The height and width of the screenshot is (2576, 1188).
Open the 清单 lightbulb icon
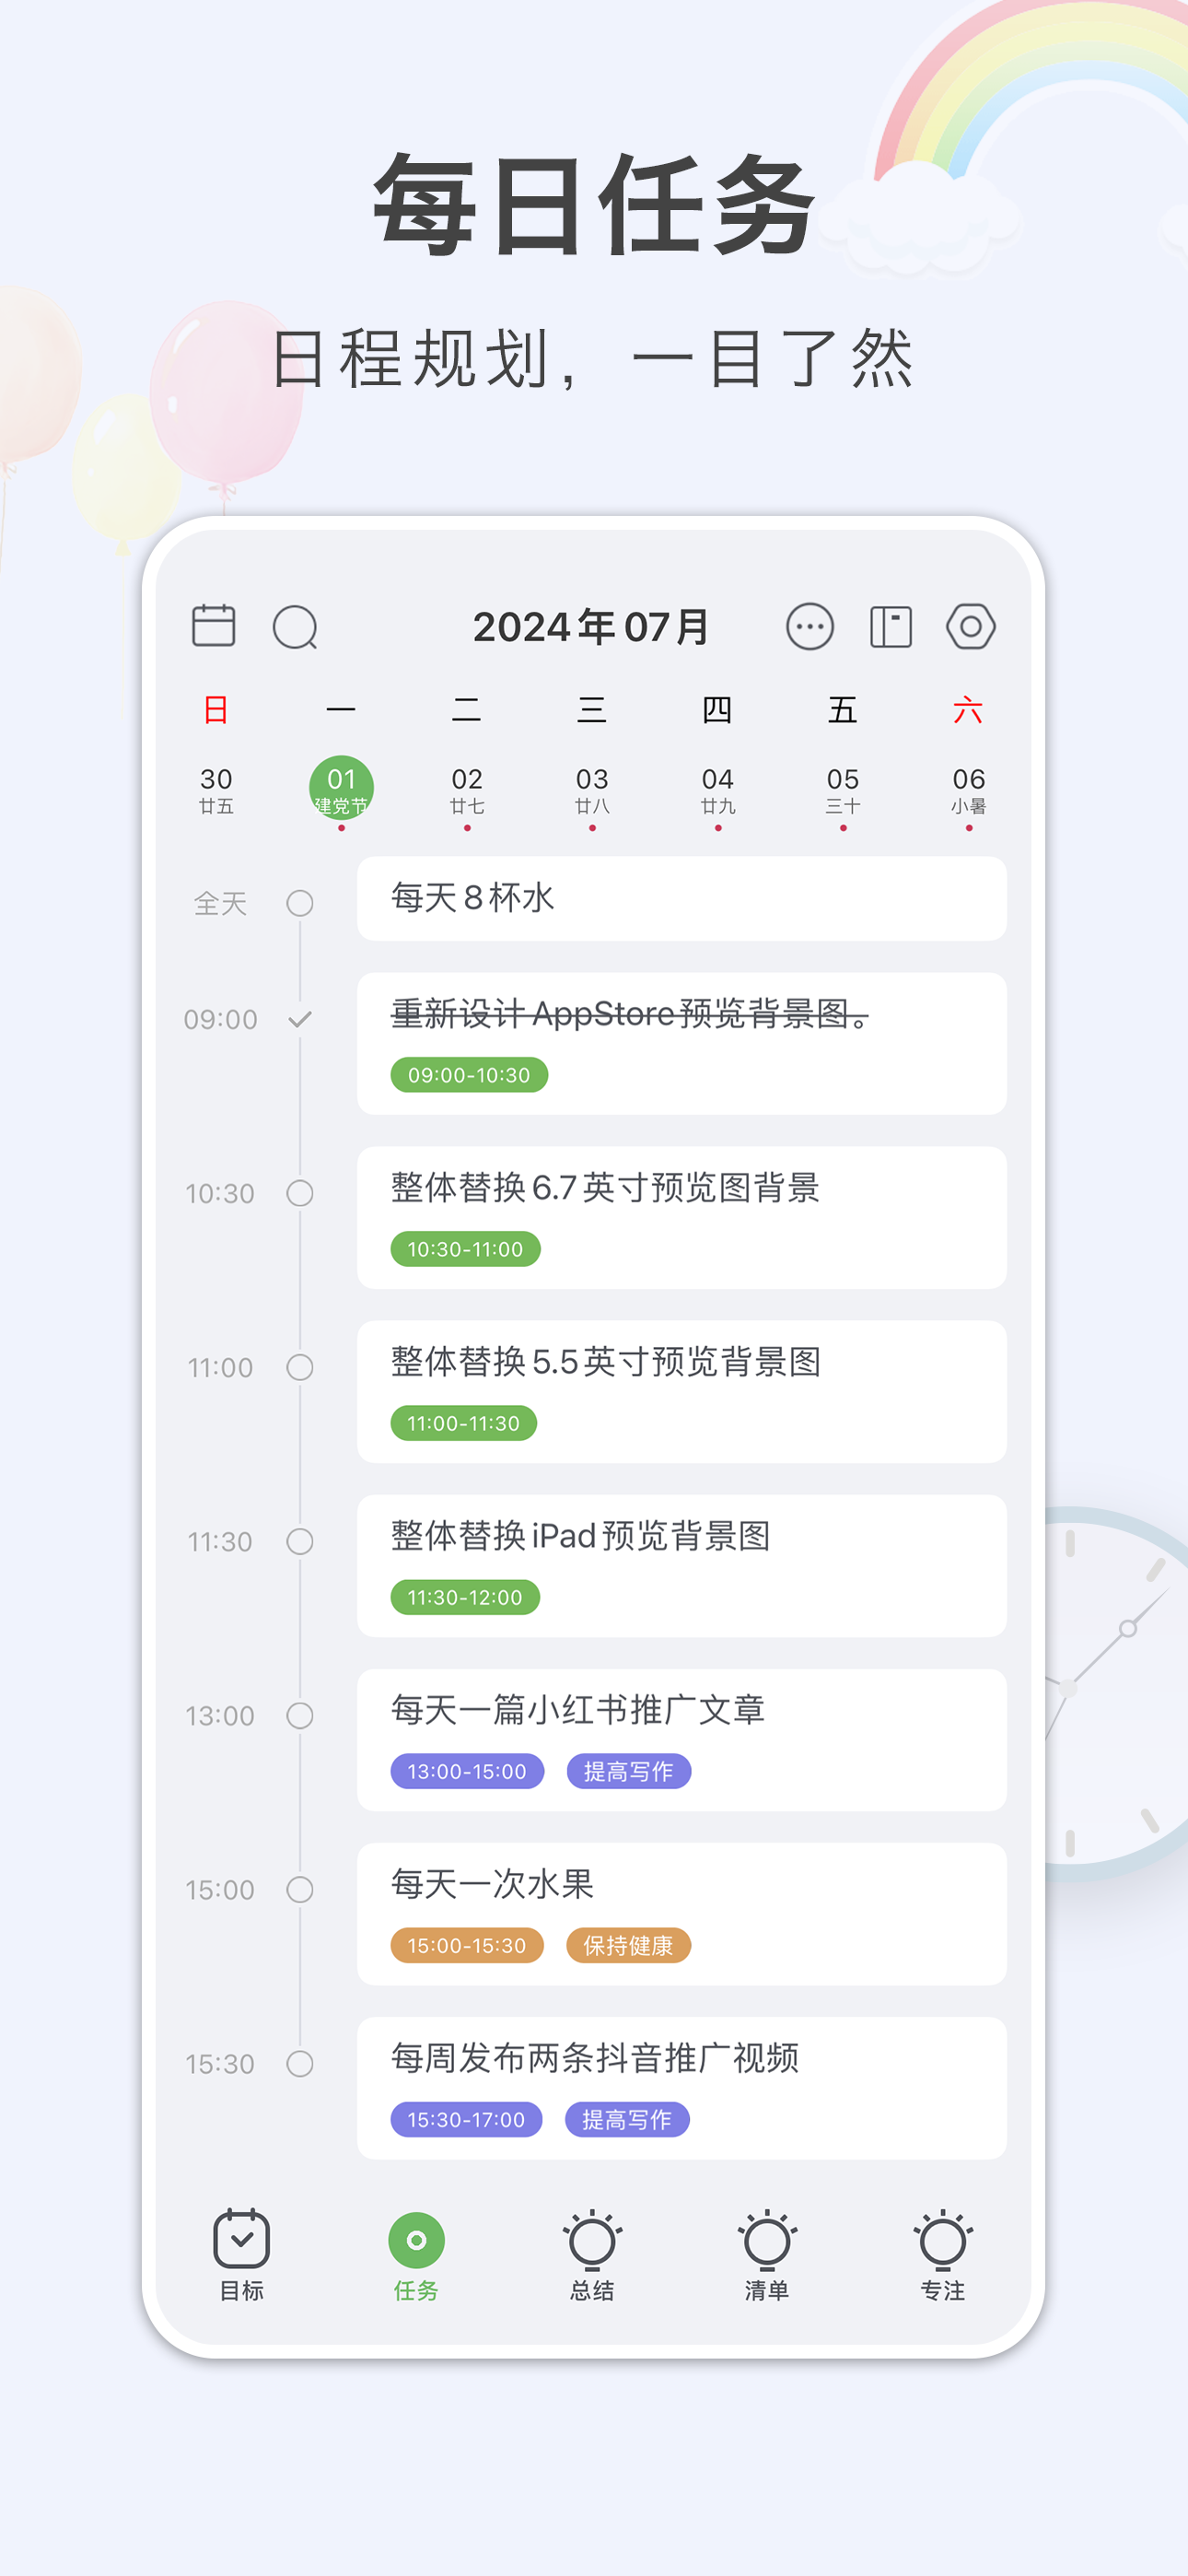pos(767,2238)
